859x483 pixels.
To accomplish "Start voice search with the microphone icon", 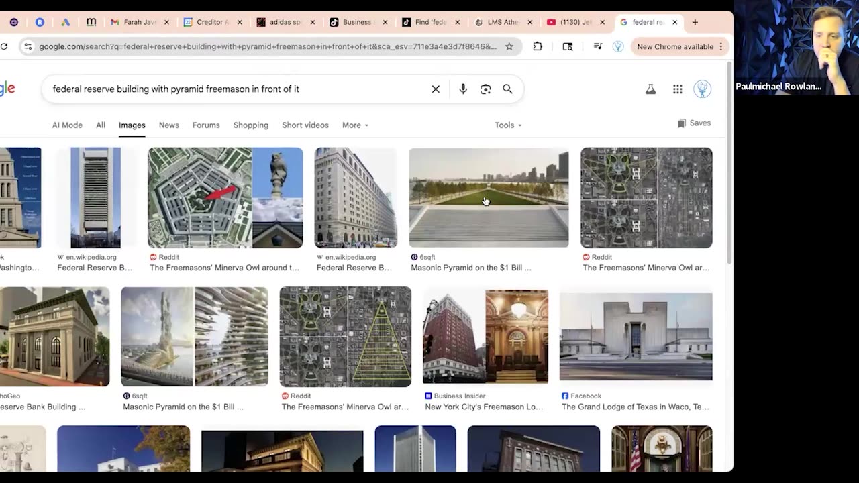I will click(463, 89).
